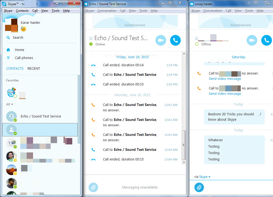Open the Skype menu in the main Skype window

[x=8, y=11]
